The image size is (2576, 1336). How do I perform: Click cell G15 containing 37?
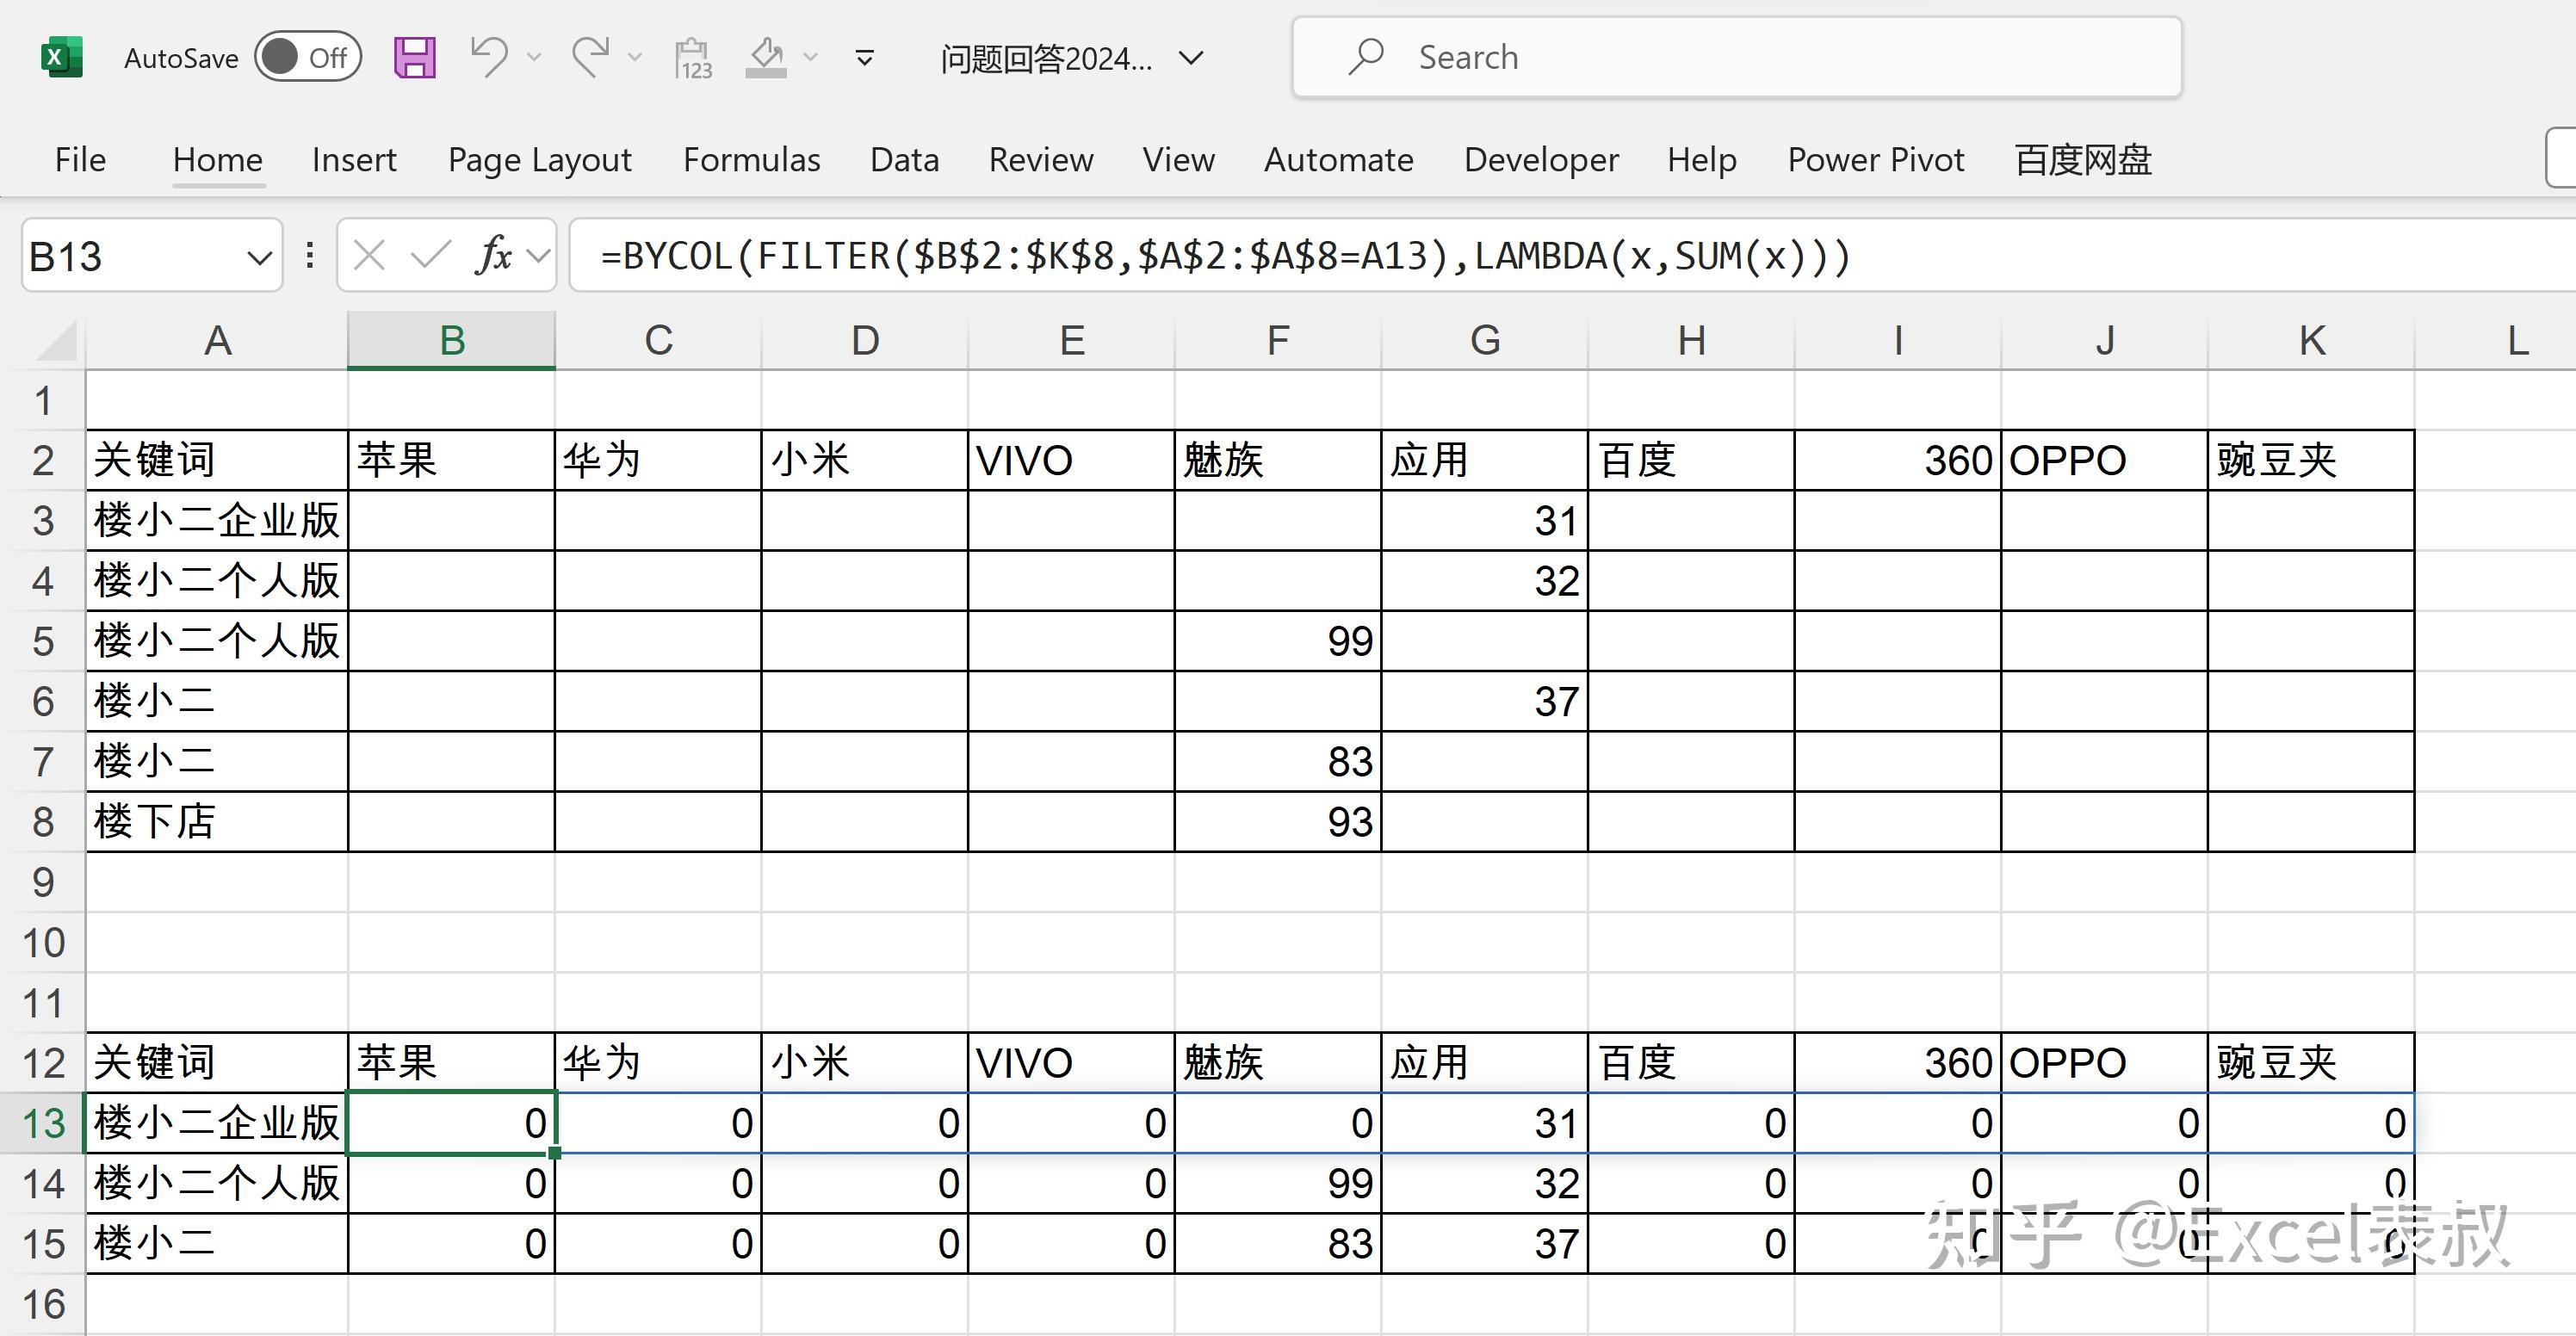coord(1485,1244)
